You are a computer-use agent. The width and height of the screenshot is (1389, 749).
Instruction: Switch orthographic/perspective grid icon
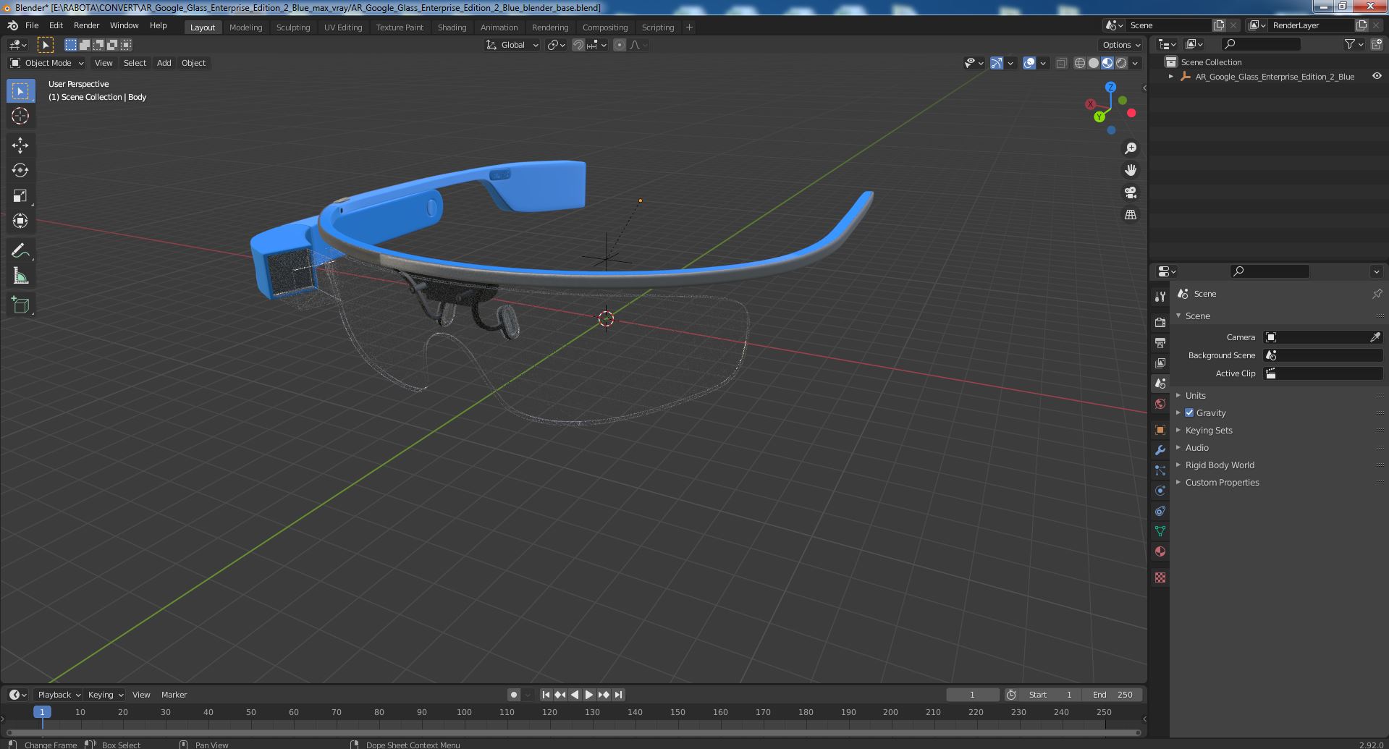(1130, 215)
